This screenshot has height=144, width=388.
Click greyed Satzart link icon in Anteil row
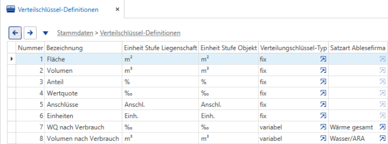tap(382, 82)
